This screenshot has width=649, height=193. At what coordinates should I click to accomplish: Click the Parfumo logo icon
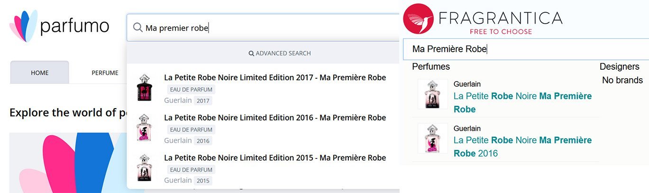[23, 26]
